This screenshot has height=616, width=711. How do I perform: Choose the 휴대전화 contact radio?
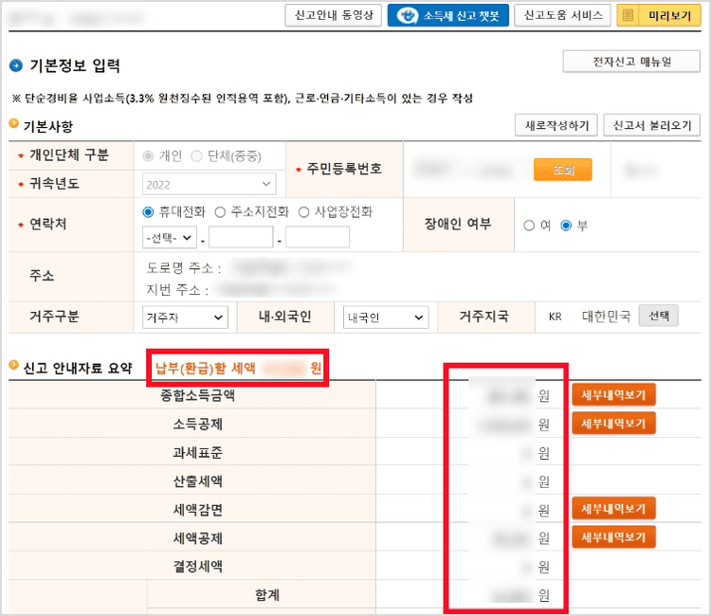(148, 211)
